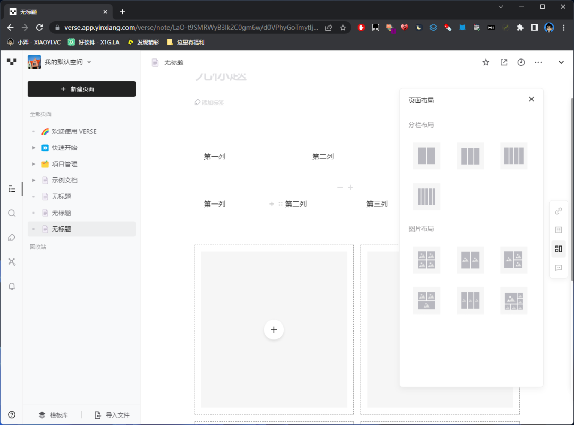The height and width of the screenshot is (425, 574).
Task: Pick the four-column layout icon
Action: click(x=513, y=156)
